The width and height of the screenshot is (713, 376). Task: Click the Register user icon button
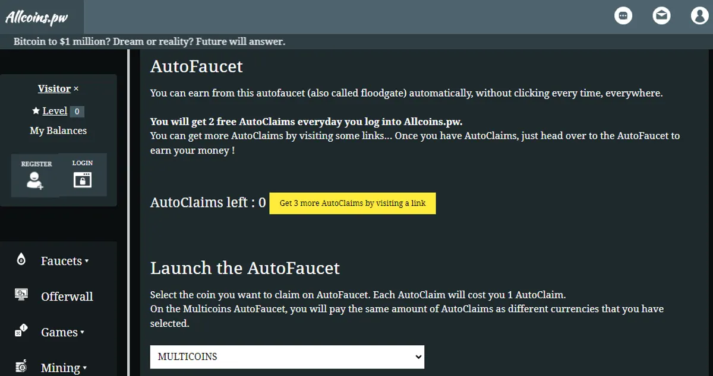click(36, 175)
